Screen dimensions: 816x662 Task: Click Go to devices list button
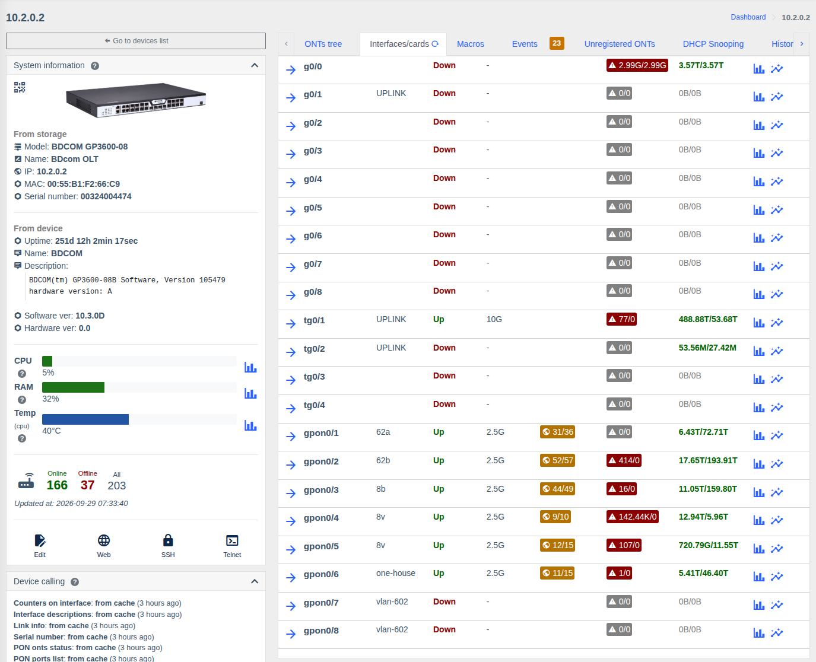[136, 41]
